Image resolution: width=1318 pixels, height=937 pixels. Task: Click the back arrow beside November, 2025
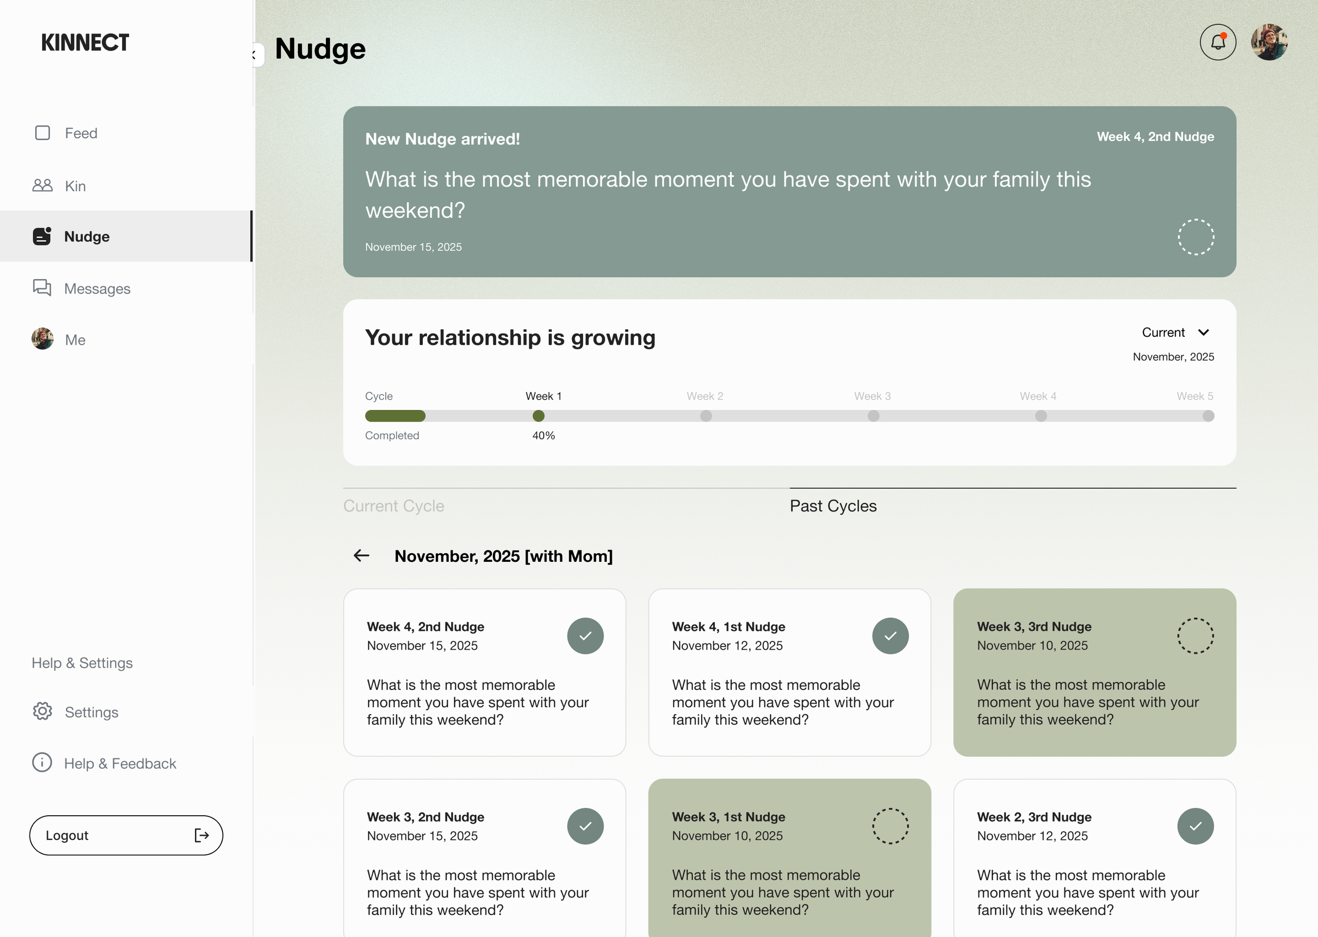coord(361,555)
